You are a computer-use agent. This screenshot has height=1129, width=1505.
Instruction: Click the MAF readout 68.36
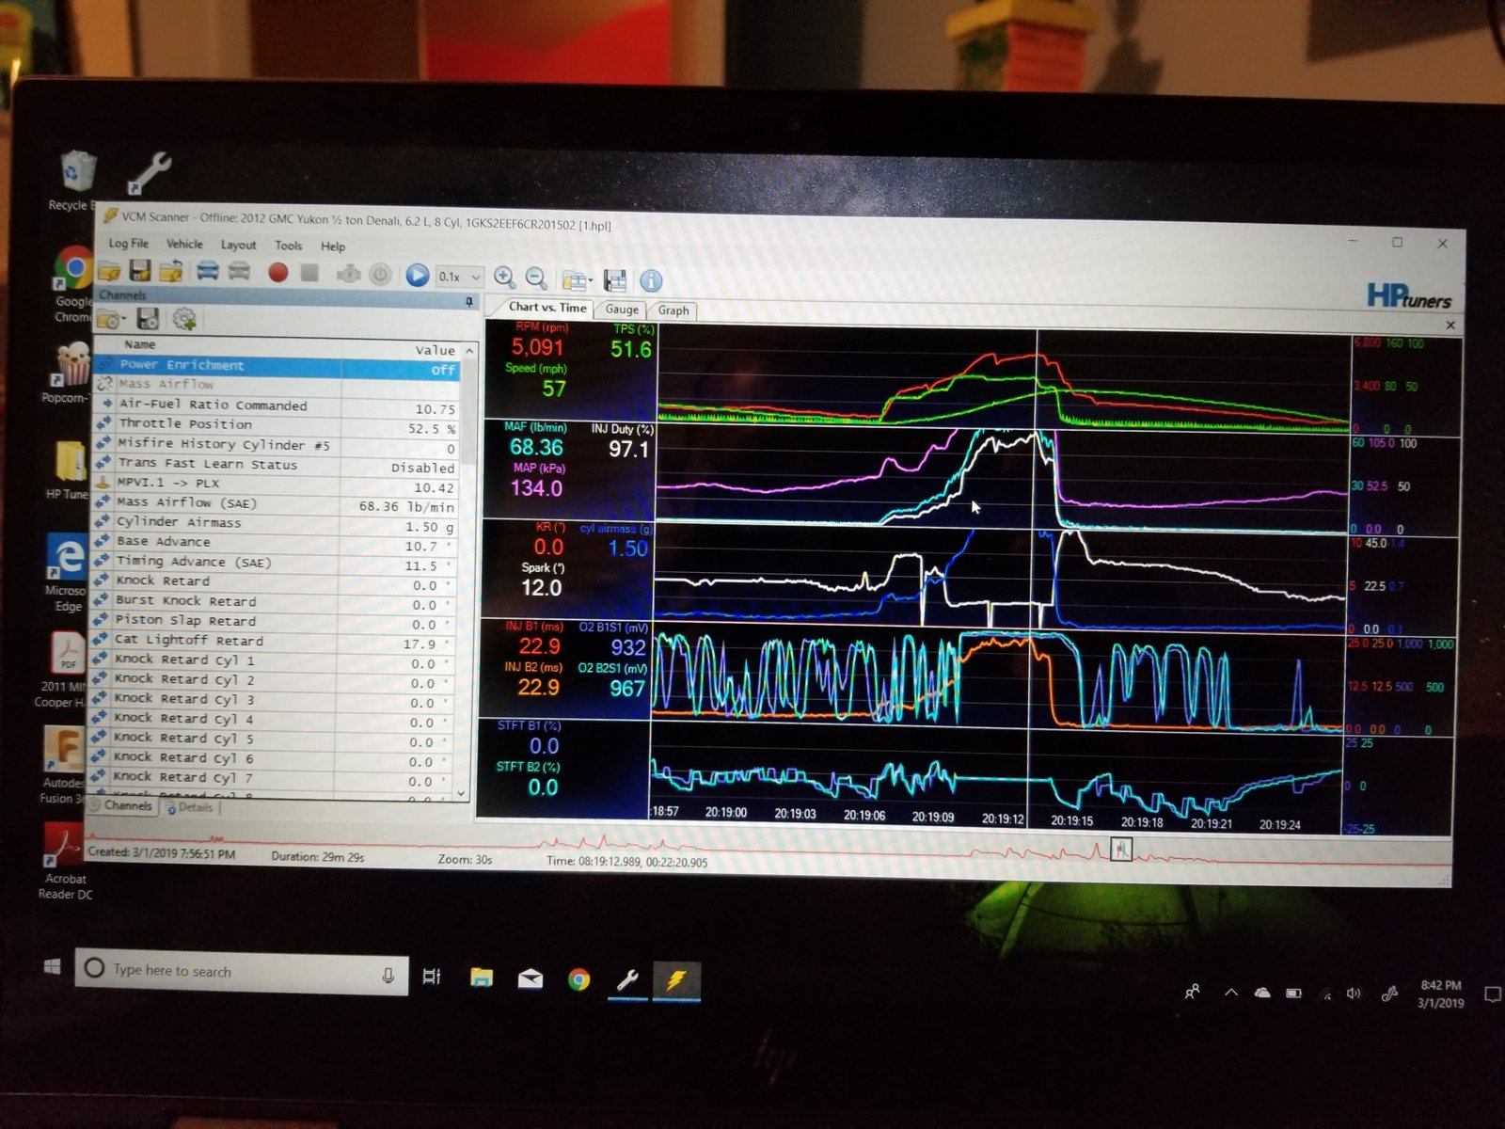click(x=536, y=448)
